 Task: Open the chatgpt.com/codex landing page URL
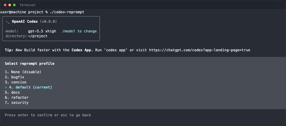click(x=199, y=50)
